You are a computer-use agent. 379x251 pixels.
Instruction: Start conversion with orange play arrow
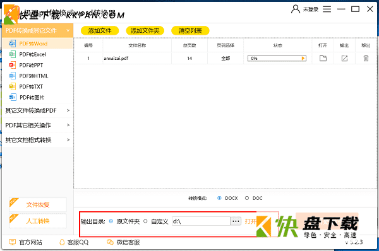click(303, 59)
